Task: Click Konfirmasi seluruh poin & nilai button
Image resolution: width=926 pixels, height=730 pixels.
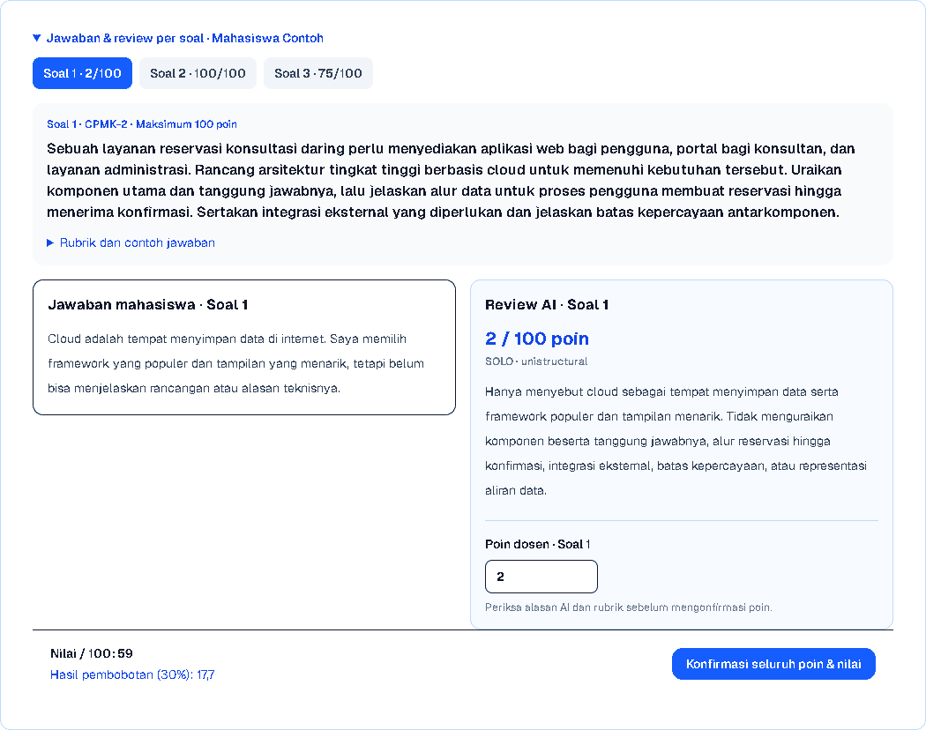Action: [x=773, y=664]
